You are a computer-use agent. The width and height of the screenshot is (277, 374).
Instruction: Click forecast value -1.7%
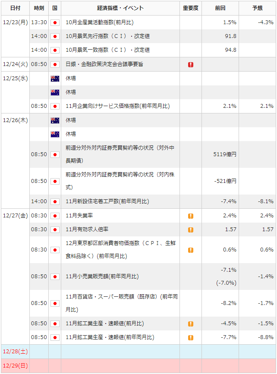265,303
